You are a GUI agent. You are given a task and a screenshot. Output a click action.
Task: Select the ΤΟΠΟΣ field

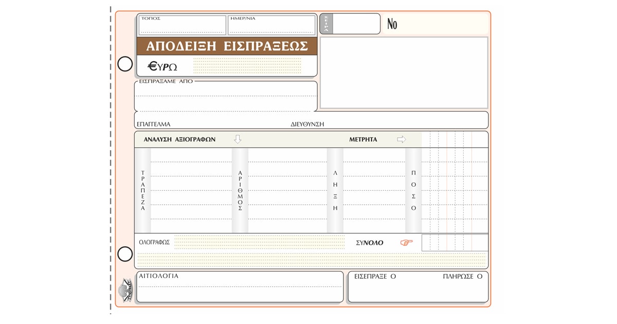tap(182, 25)
